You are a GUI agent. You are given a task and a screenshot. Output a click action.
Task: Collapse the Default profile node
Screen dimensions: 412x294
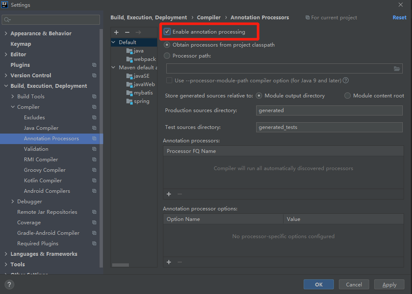[x=113, y=42]
